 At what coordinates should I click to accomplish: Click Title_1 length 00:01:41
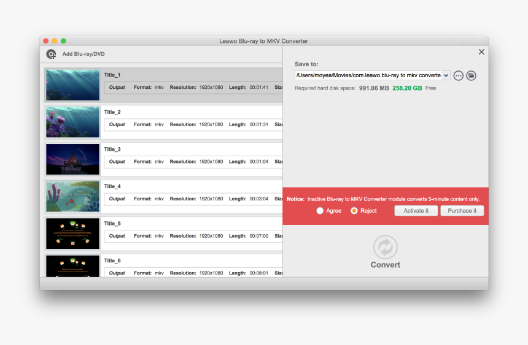(258, 88)
